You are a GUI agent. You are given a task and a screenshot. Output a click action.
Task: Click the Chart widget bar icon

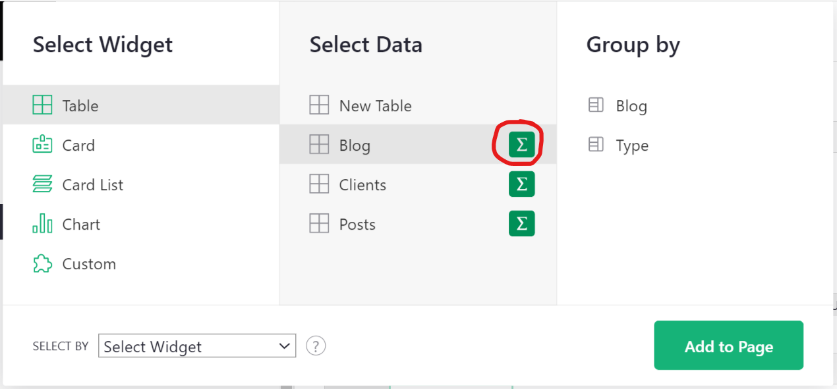(x=42, y=224)
